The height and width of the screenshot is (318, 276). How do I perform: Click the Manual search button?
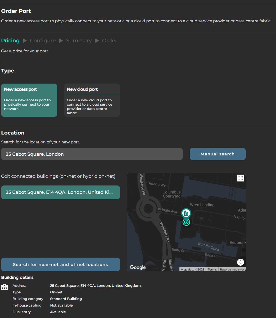[x=218, y=154]
